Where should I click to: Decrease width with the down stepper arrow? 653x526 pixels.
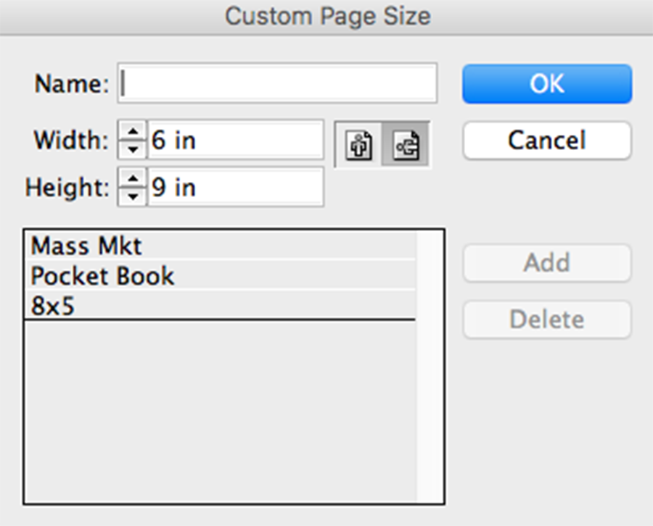coord(132,149)
